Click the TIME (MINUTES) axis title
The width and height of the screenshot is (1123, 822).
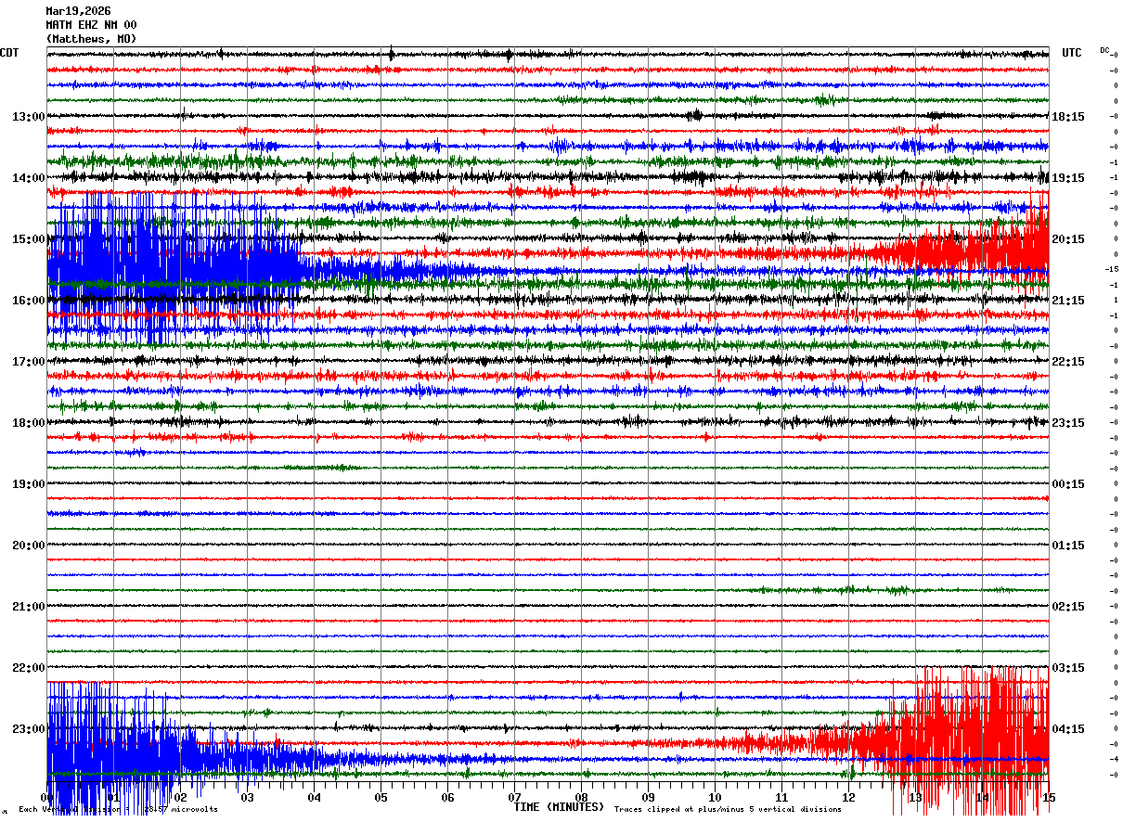point(559,807)
